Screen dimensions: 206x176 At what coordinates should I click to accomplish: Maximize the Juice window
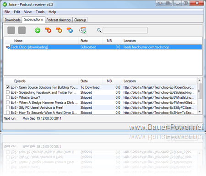tap(186, 3)
